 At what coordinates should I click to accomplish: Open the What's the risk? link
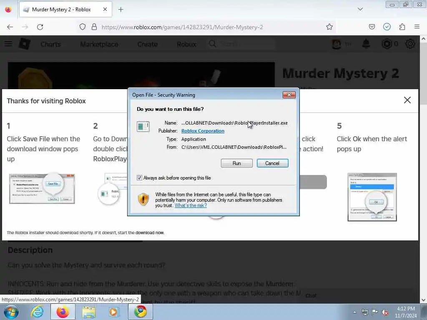point(191,205)
